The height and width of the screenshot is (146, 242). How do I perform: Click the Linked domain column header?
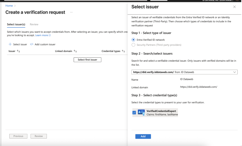tap(64, 51)
